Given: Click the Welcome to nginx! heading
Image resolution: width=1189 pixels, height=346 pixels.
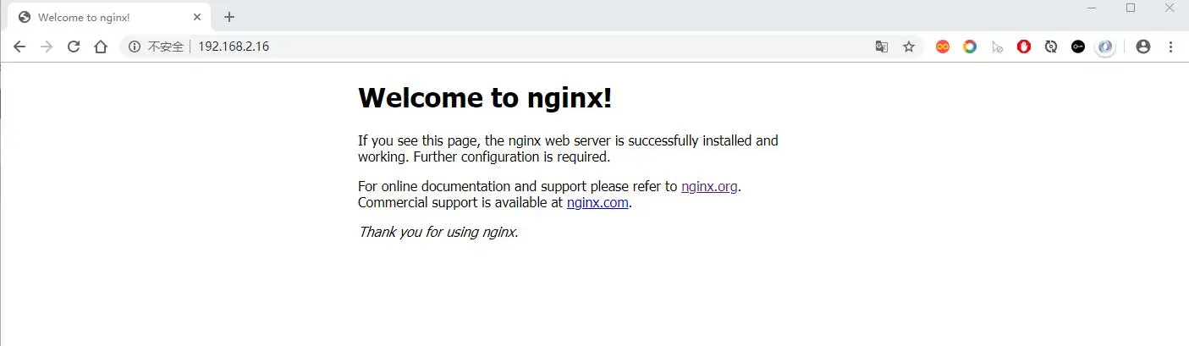Looking at the screenshot, I should coord(485,98).
